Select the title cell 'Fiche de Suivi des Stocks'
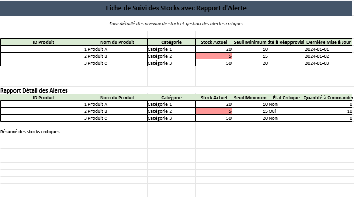 [176, 8]
